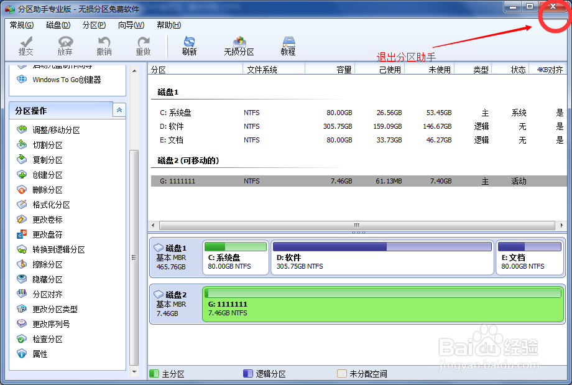The image size is (572, 385).
Task: Open 更改分区类型 operation
Action: pos(47,309)
